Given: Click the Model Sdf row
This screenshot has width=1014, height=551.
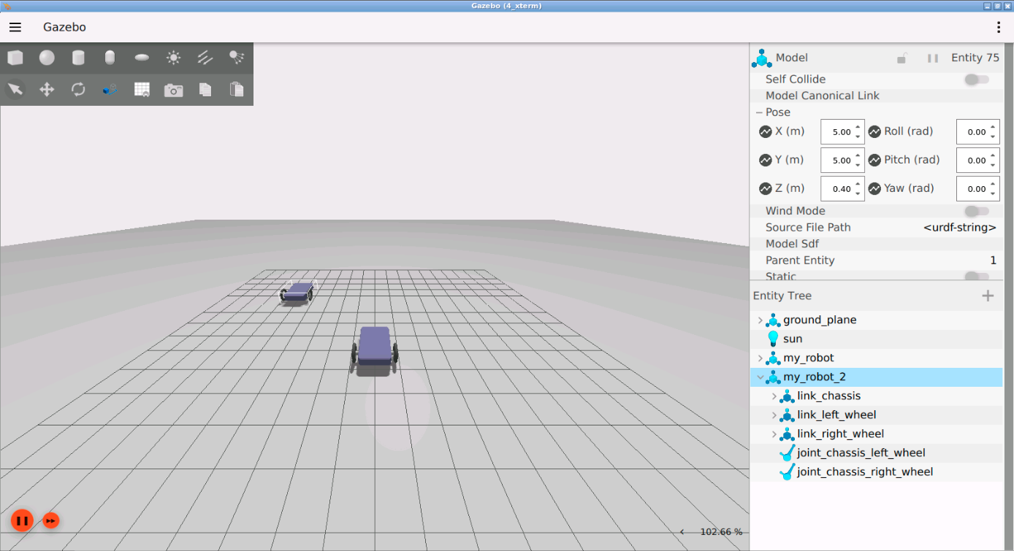Looking at the screenshot, I should tap(877, 244).
